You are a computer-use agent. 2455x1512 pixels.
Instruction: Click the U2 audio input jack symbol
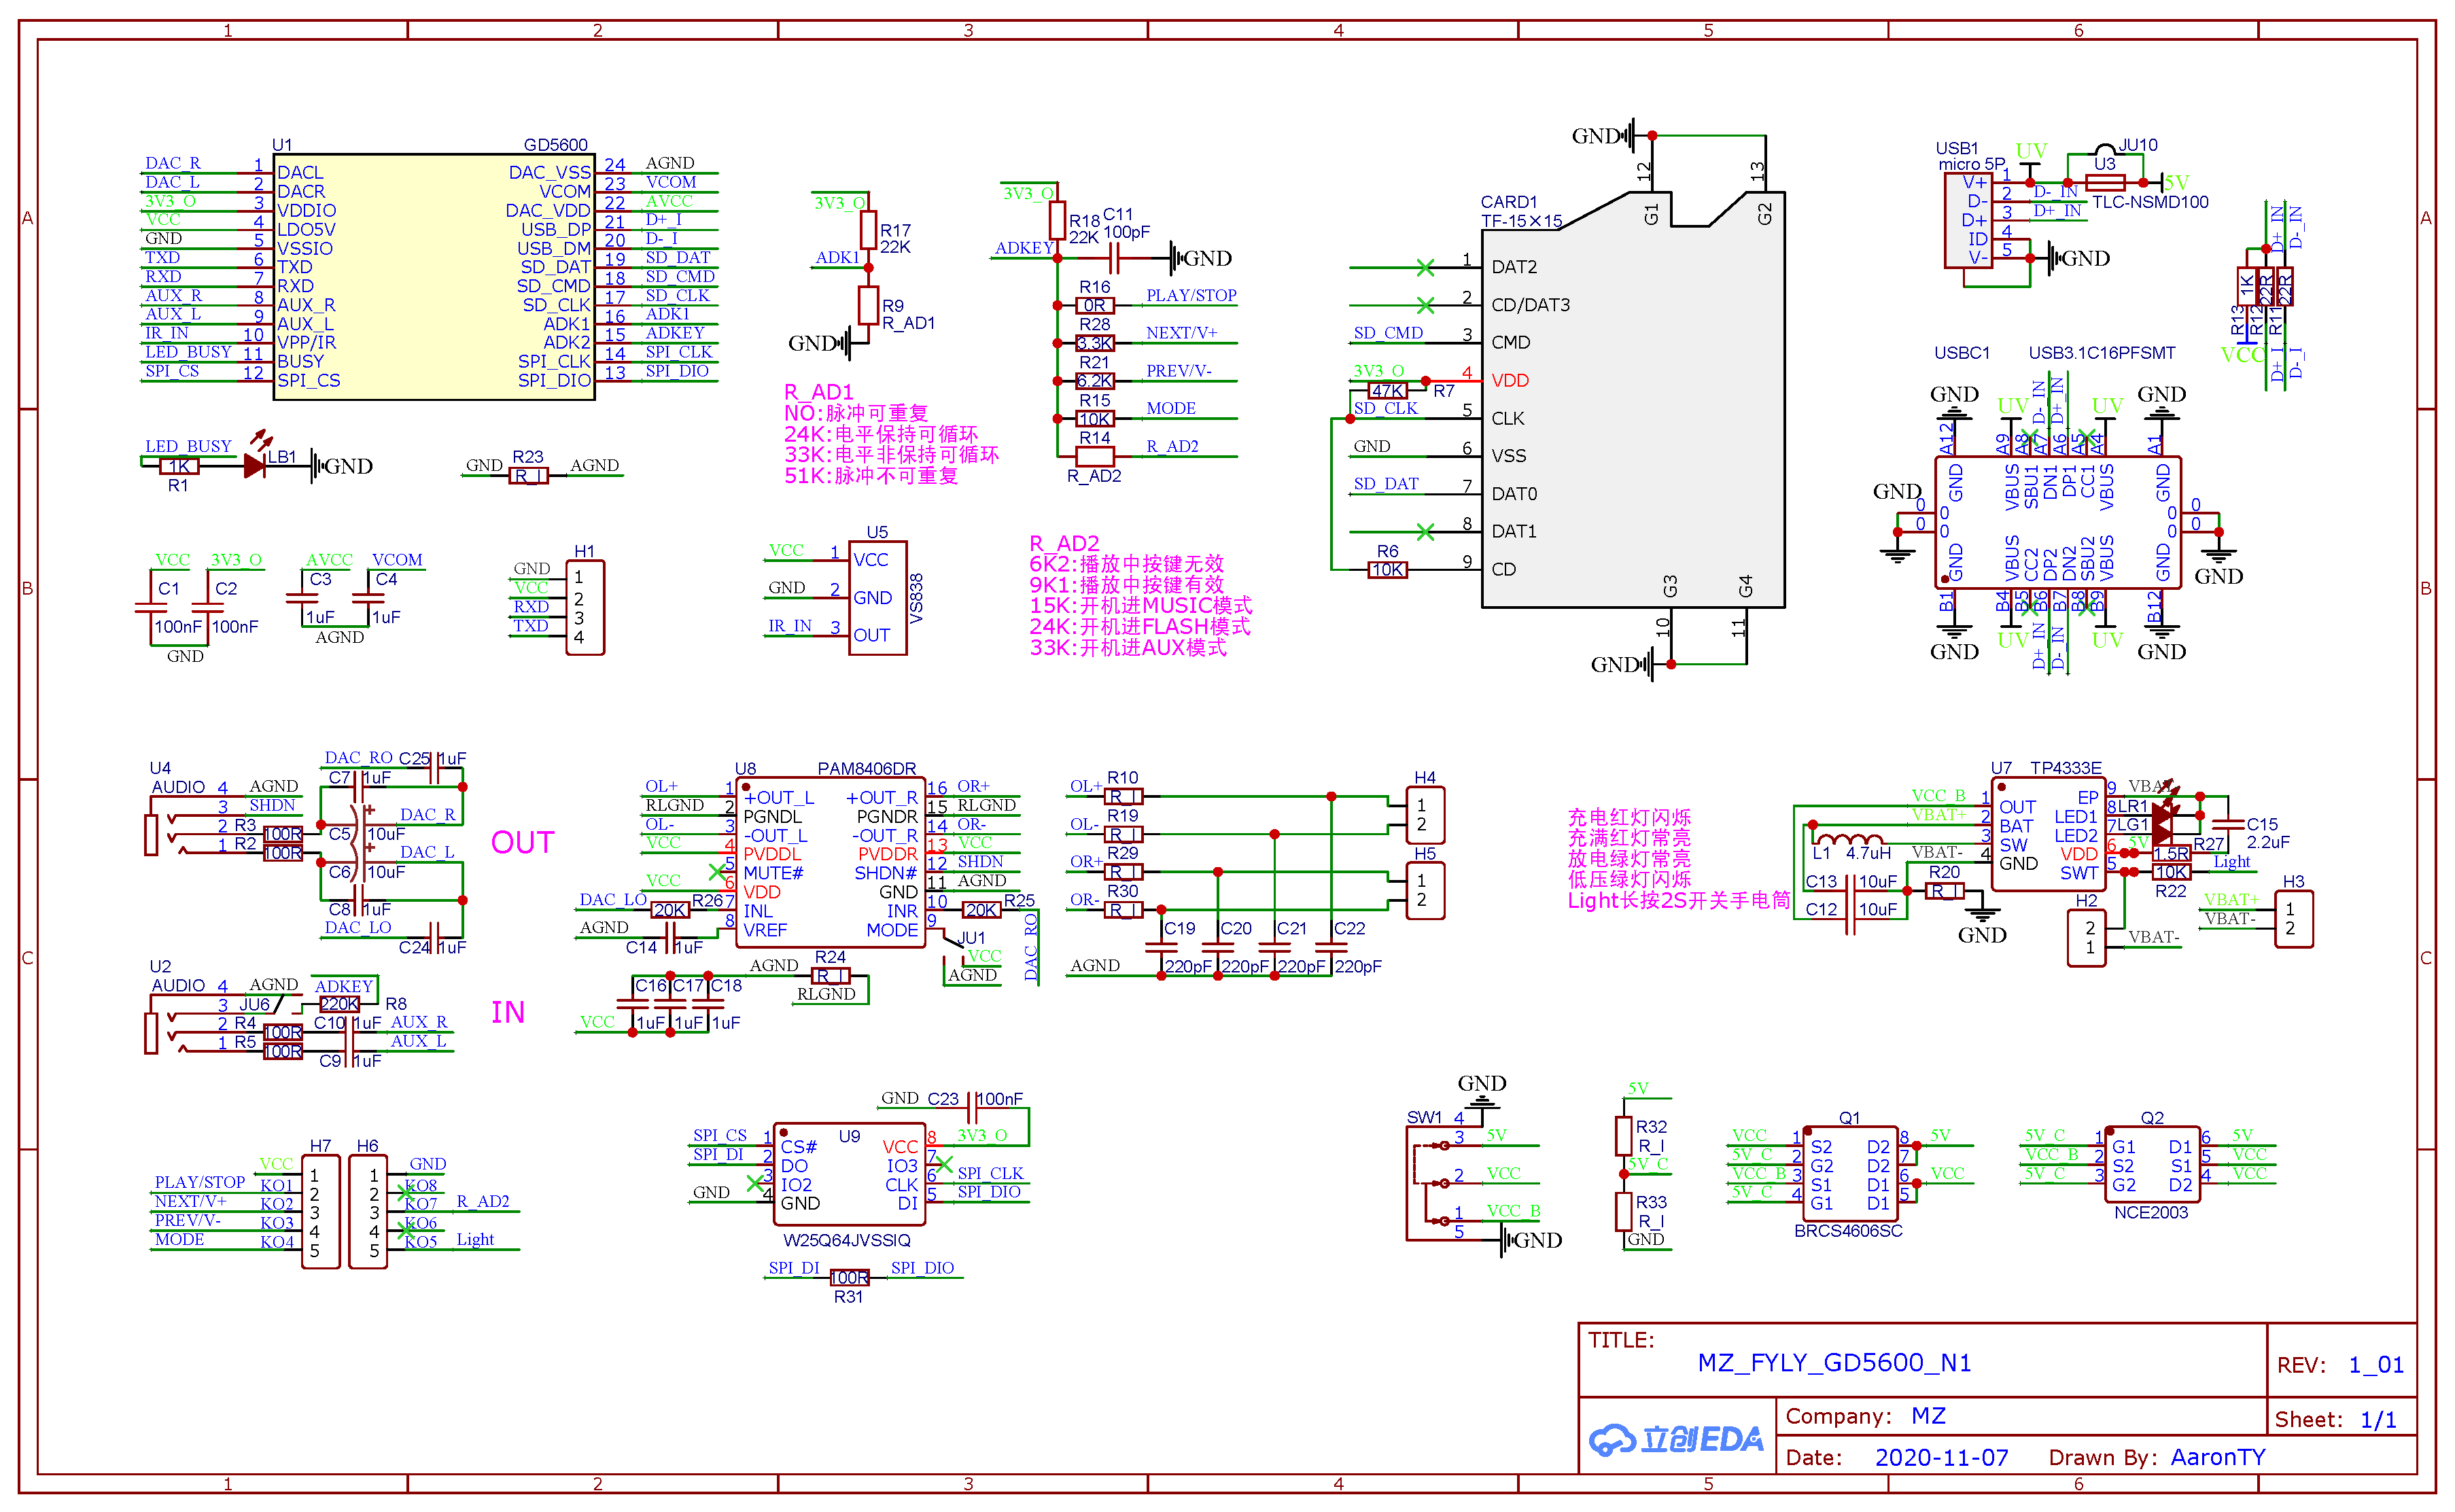click(152, 1033)
